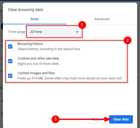
Task: Click the Frees up 319 MB description
Action: [x=70, y=78]
